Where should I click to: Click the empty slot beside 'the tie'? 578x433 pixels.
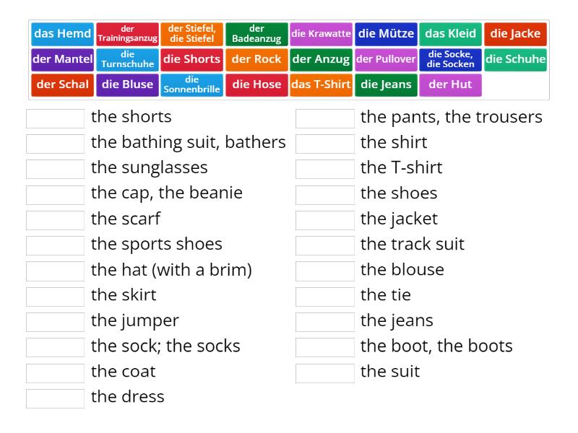(x=325, y=296)
